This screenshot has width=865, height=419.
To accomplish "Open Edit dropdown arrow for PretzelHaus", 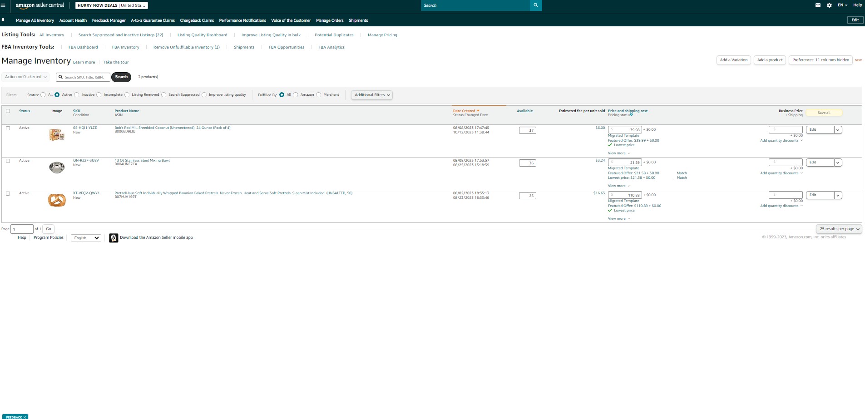I will pos(838,195).
